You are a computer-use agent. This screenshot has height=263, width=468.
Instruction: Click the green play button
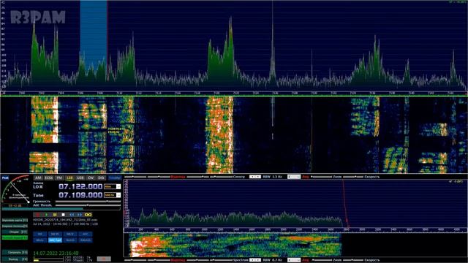point(47,215)
